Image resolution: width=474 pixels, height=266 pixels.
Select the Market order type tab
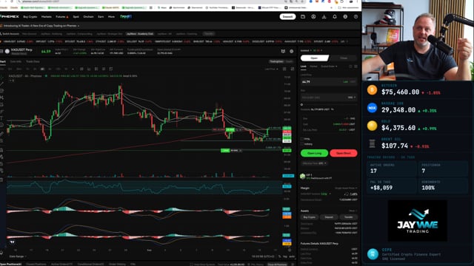[313, 66]
